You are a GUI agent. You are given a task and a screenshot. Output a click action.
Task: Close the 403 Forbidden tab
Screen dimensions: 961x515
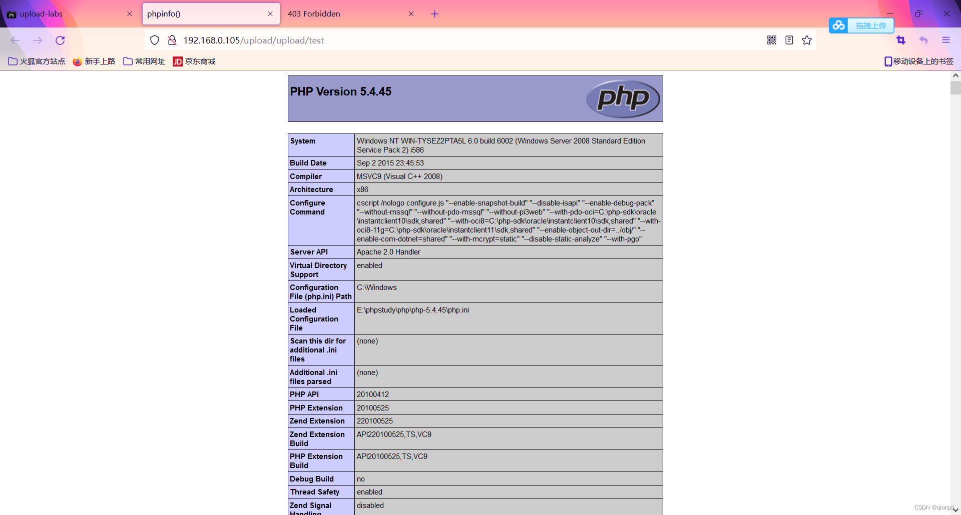point(411,14)
